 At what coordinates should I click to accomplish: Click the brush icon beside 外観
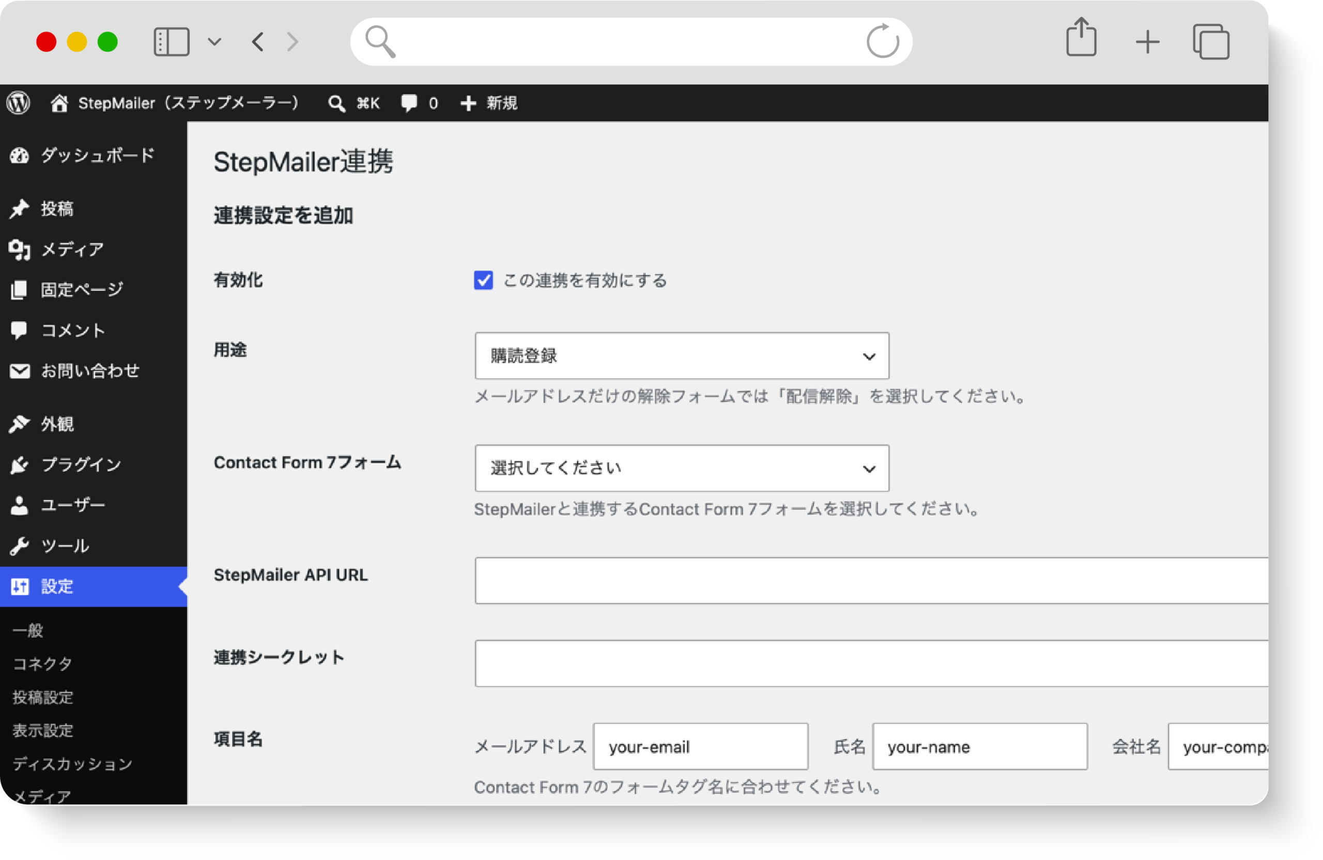20,424
